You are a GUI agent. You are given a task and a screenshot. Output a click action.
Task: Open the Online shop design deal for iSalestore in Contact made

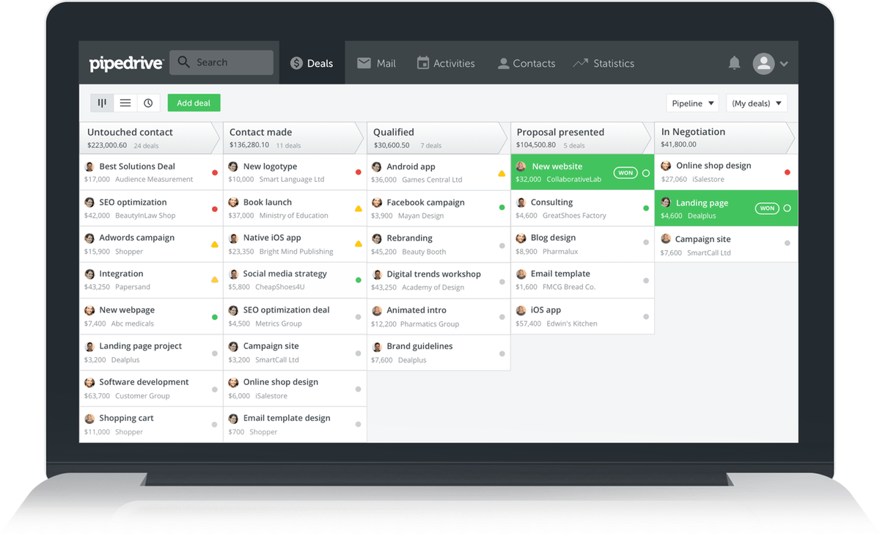(x=295, y=389)
